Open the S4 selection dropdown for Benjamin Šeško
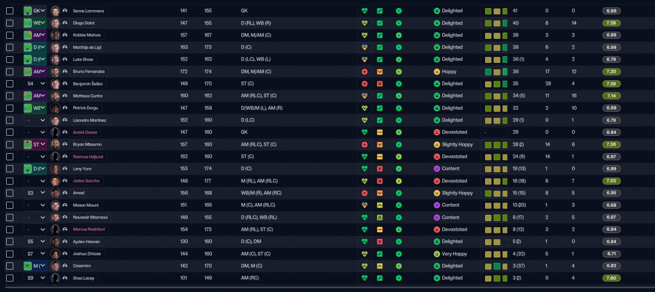The image size is (655, 292). pyautogui.click(x=35, y=84)
